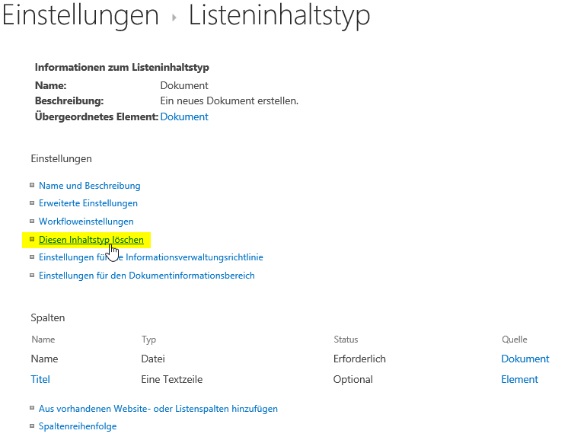
Task: Click the bullet icon next to Workfloweinstellungen
Action: 32,221
